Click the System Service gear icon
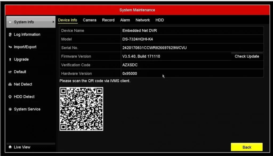This screenshot has width=273, height=156. pyautogui.click(x=10, y=109)
